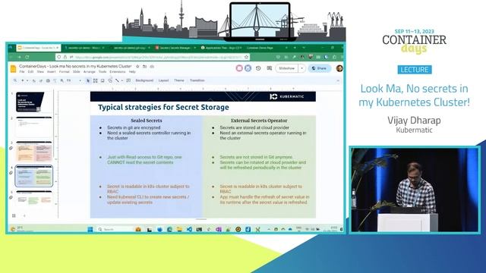This screenshot has height=273, width=486.
Task: Collapse the menus with chevron
Action: click(338, 80)
